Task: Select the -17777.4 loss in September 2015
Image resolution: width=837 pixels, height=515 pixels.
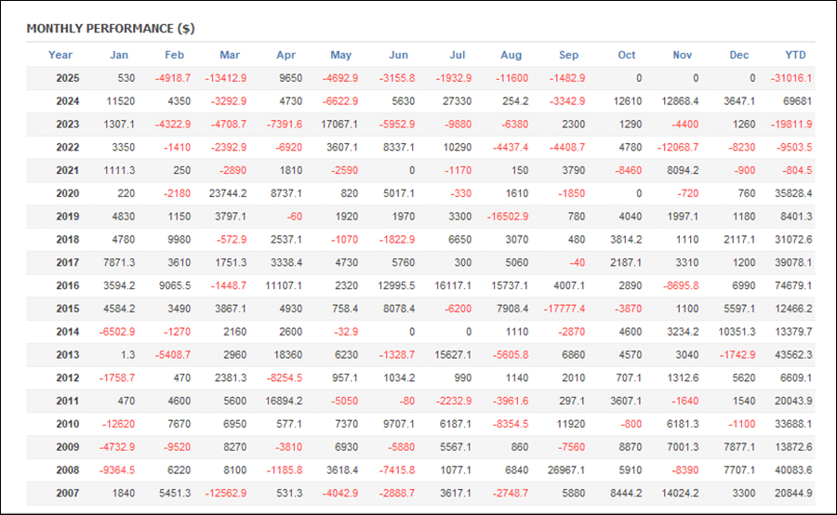Action: pyautogui.click(x=564, y=310)
